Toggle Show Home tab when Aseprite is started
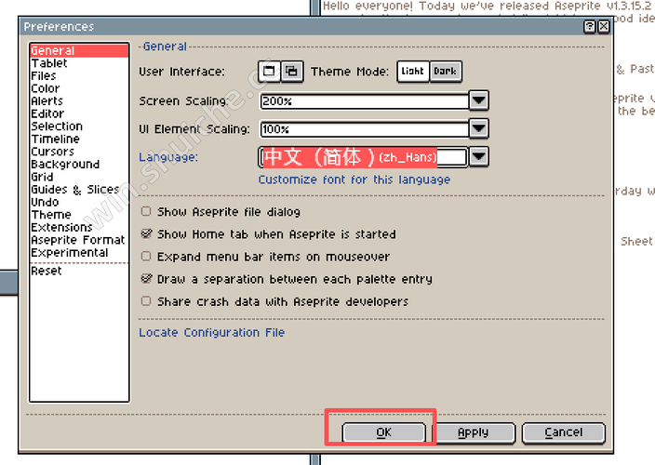This screenshot has height=465, width=655. 146,233
